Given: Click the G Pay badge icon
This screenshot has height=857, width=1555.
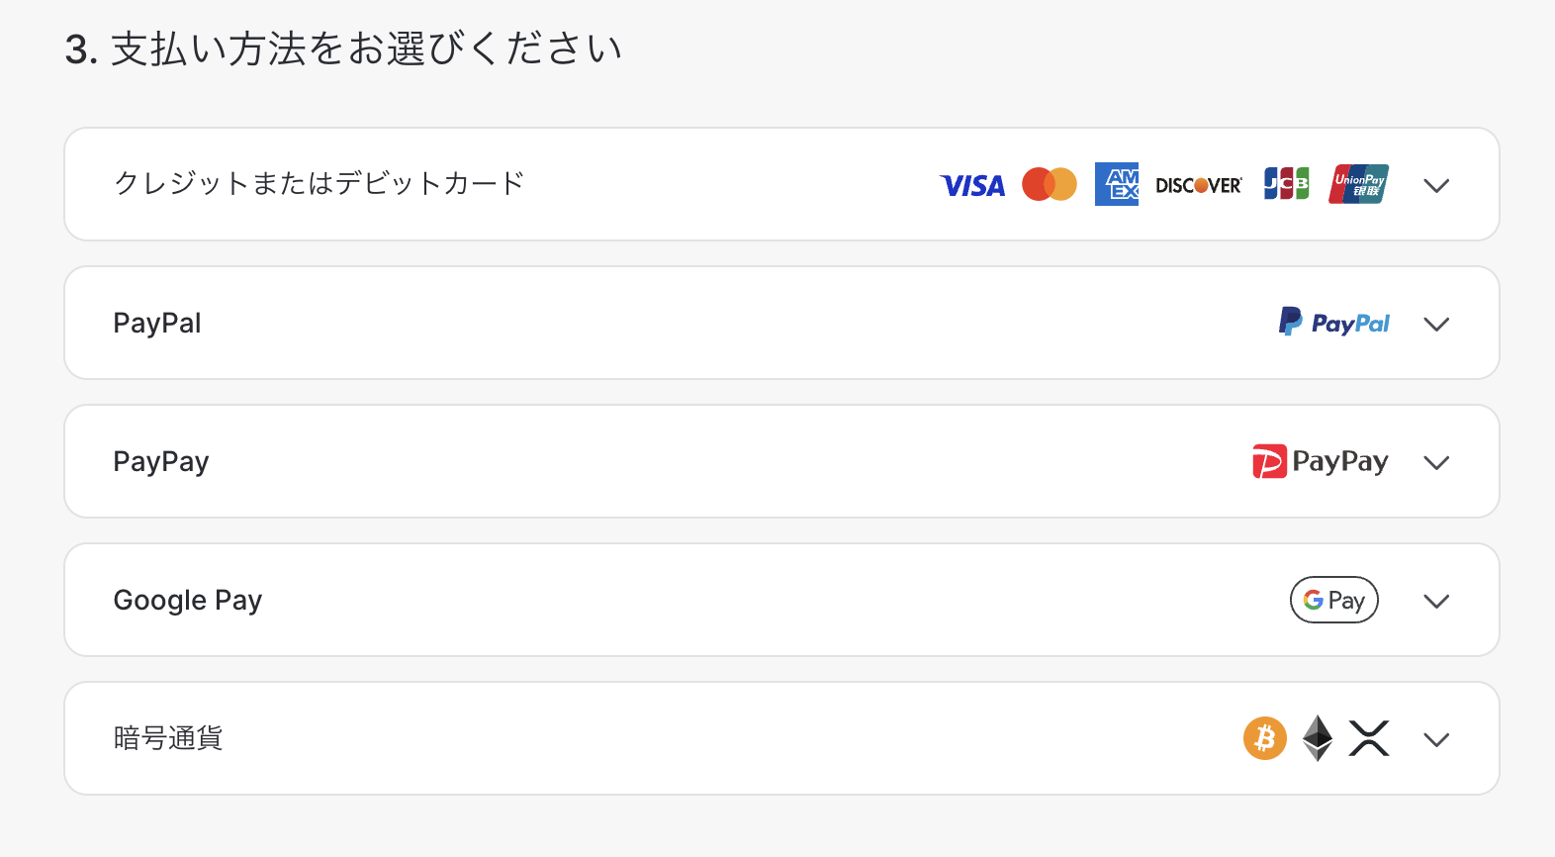Looking at the screenshot, I should (x=1334, y=600).
